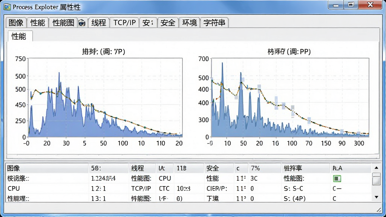This screenshot has width=386, height=217.
Task: Click the Process Explorer title bar icon
Action: coord(7,7)
